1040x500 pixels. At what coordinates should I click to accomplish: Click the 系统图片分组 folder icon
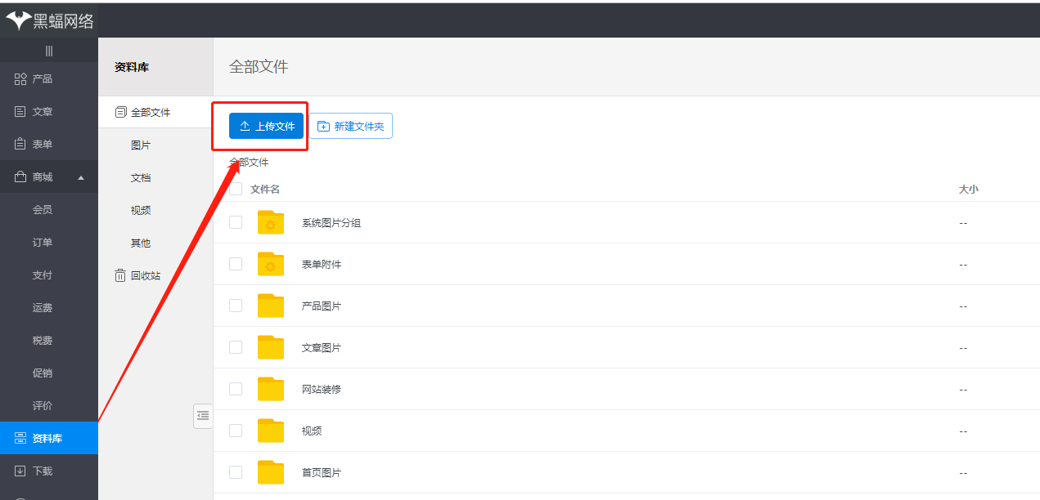(x=270, y=223)
